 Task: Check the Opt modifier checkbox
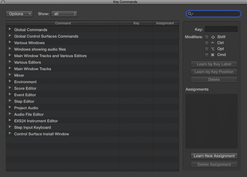click(x=207, y=49)
